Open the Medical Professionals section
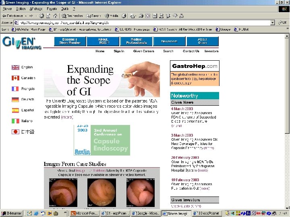 [x=136, y=41]
